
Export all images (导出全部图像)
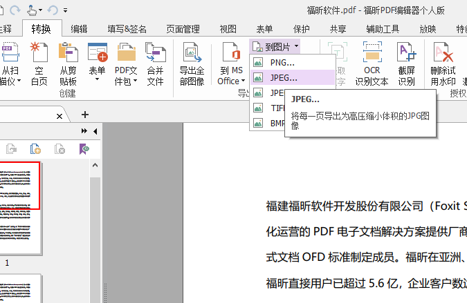(x=192, y=64)
